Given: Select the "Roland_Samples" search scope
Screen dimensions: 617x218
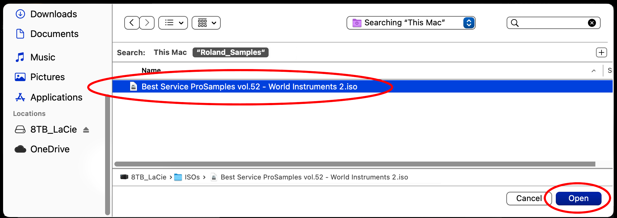Looking at the screenshot, I should coord(231,52).
